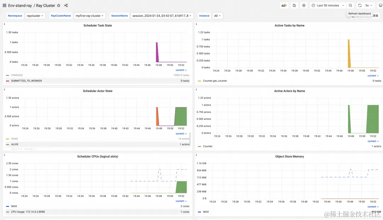383x220 pixels.
Task: Open the Instance dropdown set to All
Action: coord(217,16)
